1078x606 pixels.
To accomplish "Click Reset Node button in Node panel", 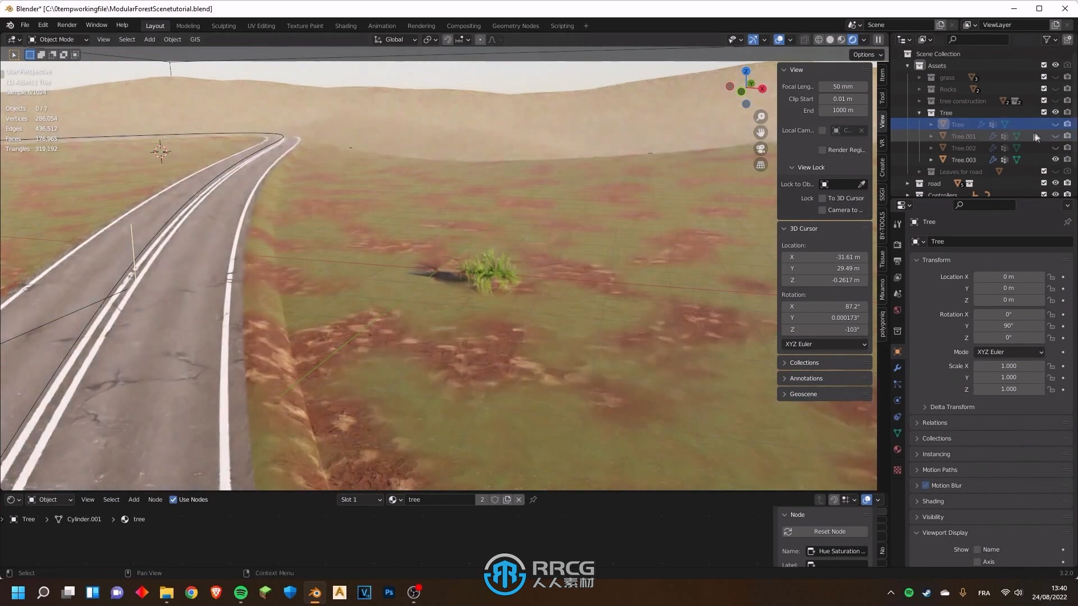I will [830, 531].
